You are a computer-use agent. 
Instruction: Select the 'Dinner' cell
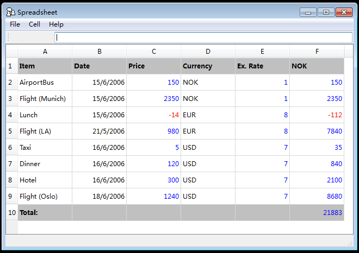tap(45, 163)
